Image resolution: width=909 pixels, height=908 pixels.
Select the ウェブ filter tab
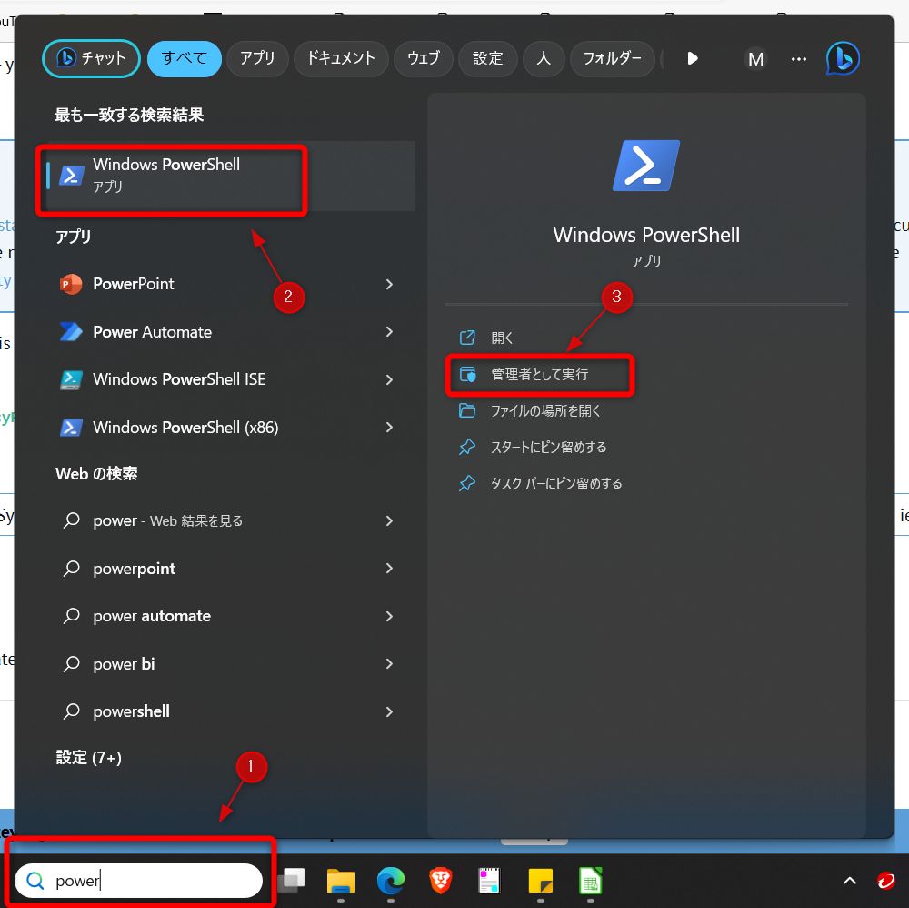pyautogui.click(x=424, y=58)
